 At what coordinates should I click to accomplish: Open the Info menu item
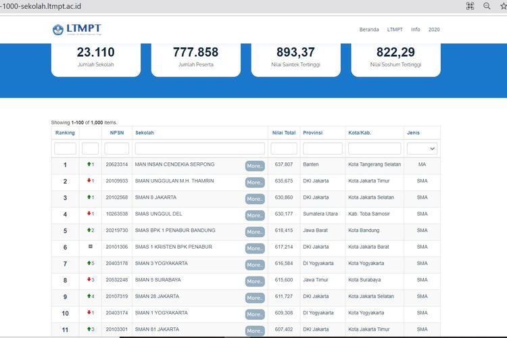pos(415,30)
